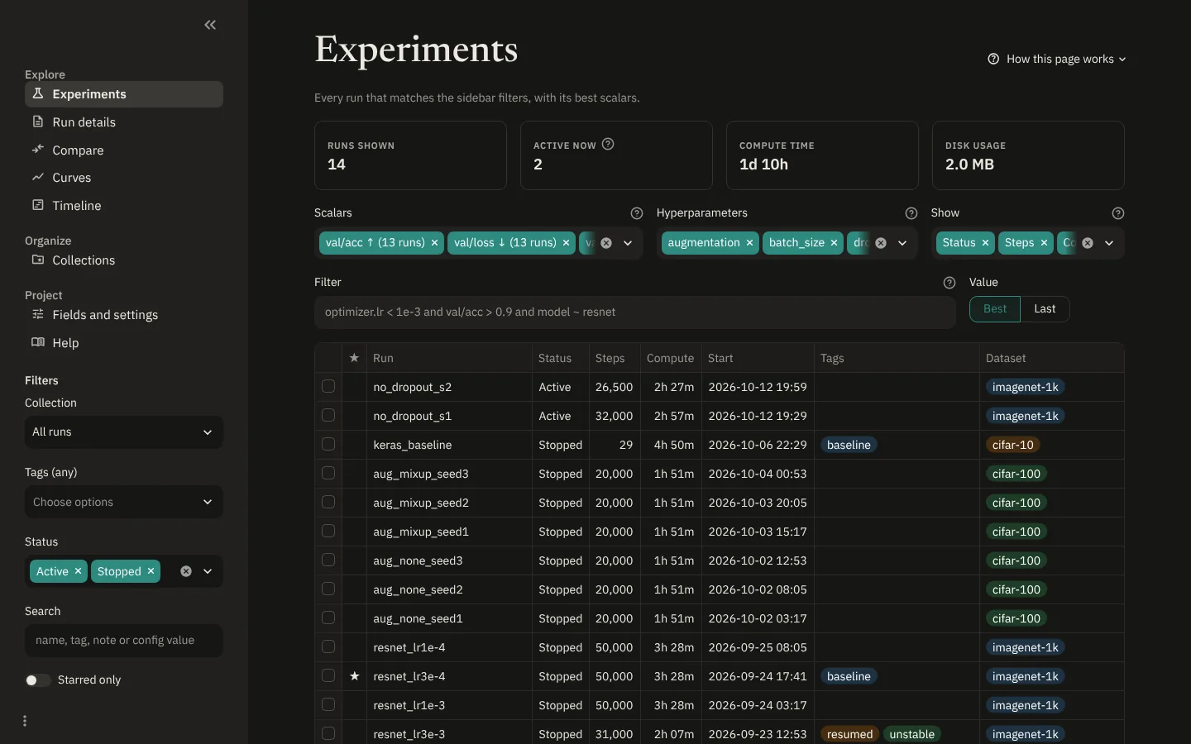
Task: Expand the Hyperparameters dropdown
Action: 902,243
